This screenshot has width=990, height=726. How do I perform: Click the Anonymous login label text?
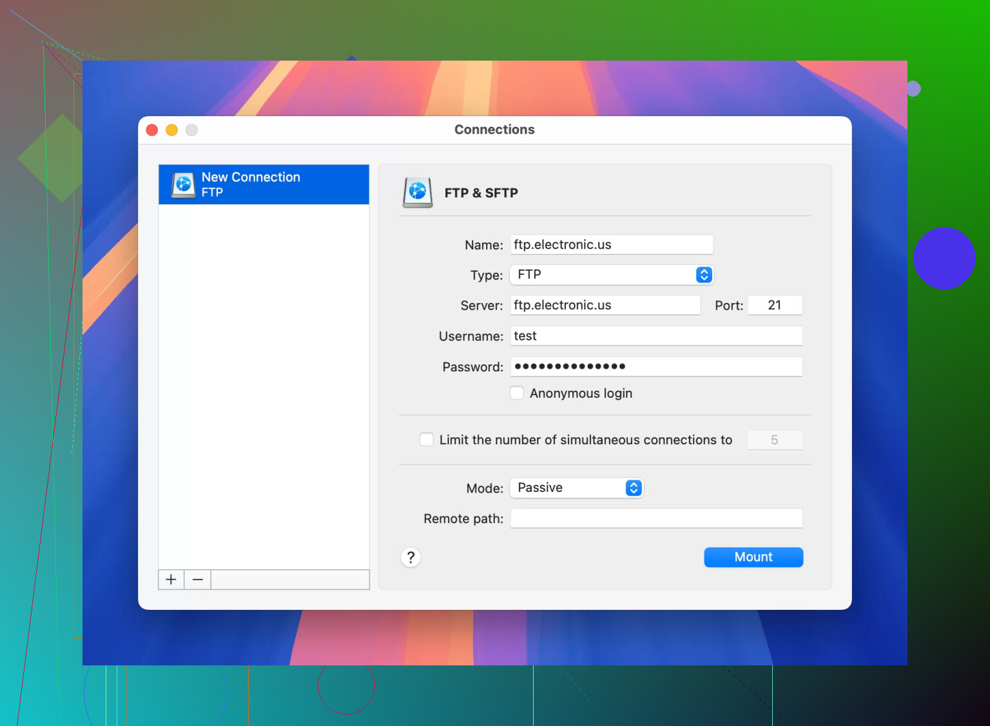pyautogui.click(x=581, y=393)
